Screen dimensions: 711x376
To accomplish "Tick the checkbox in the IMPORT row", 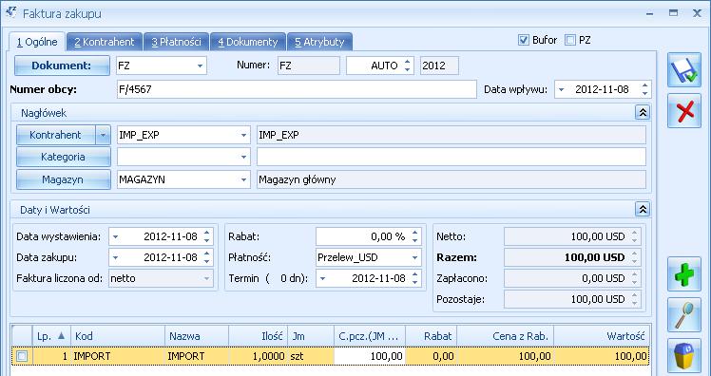I will click(x=21, y=356).
